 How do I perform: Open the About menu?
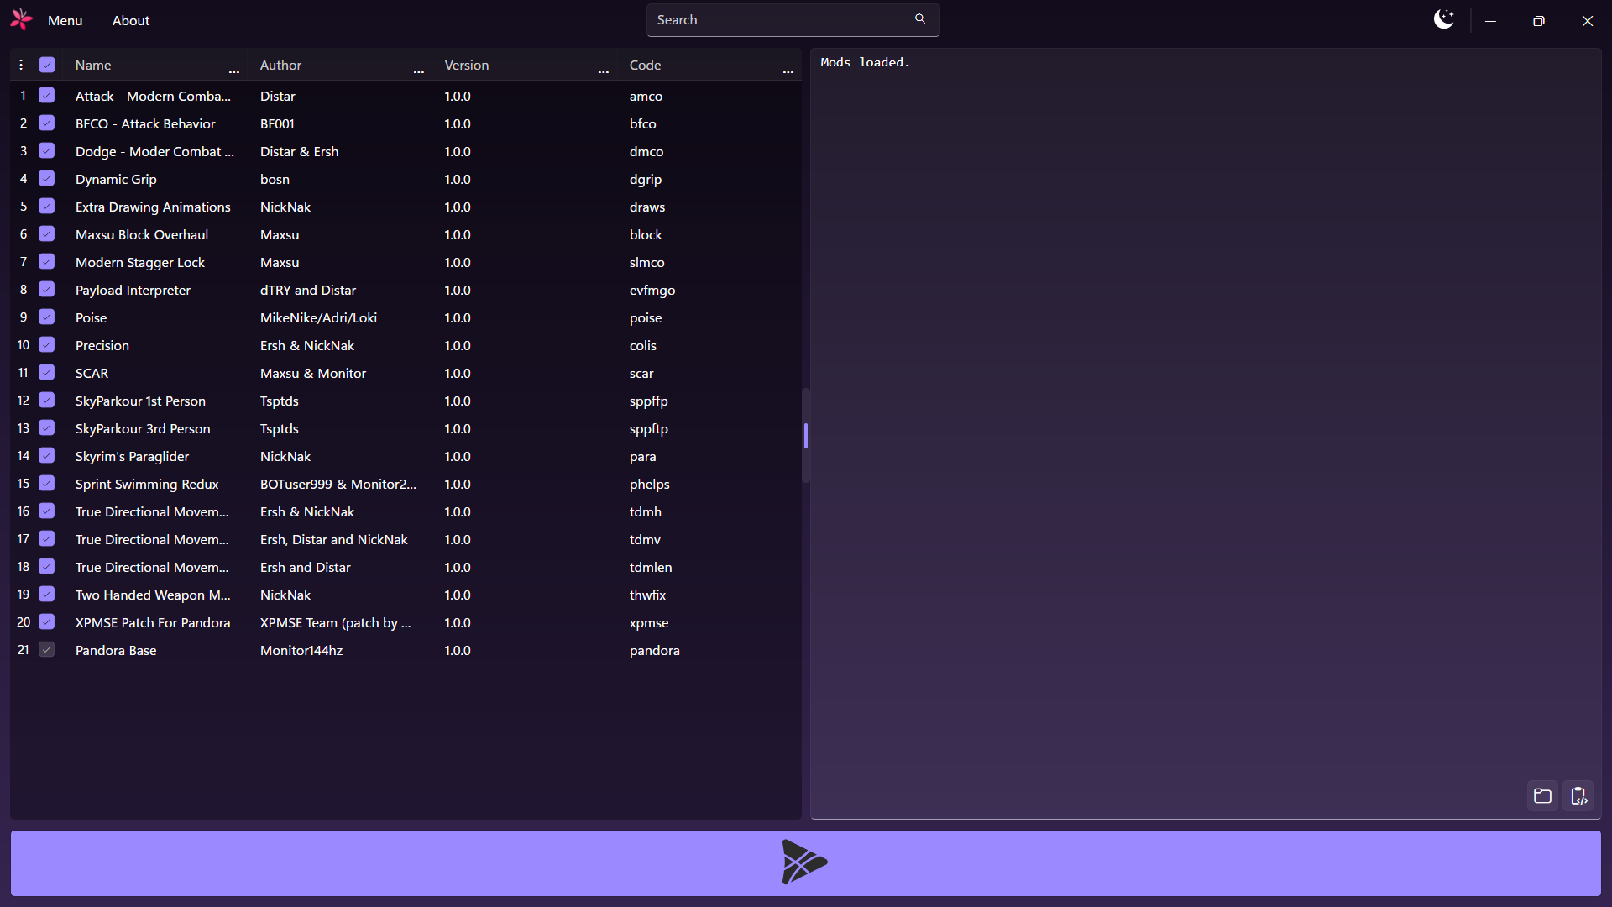click(131, 20)
